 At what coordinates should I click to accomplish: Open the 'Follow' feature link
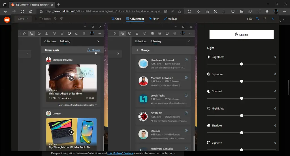[120, 153]
